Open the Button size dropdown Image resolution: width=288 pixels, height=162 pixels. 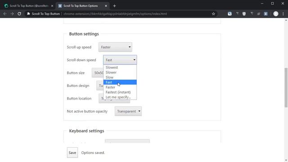(x=98, y=73)
